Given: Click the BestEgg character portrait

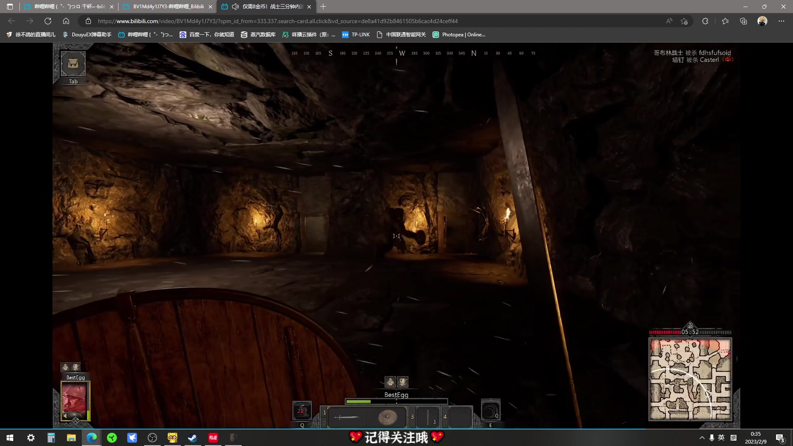Looking at the screenshot, I should tap(75, 401).
